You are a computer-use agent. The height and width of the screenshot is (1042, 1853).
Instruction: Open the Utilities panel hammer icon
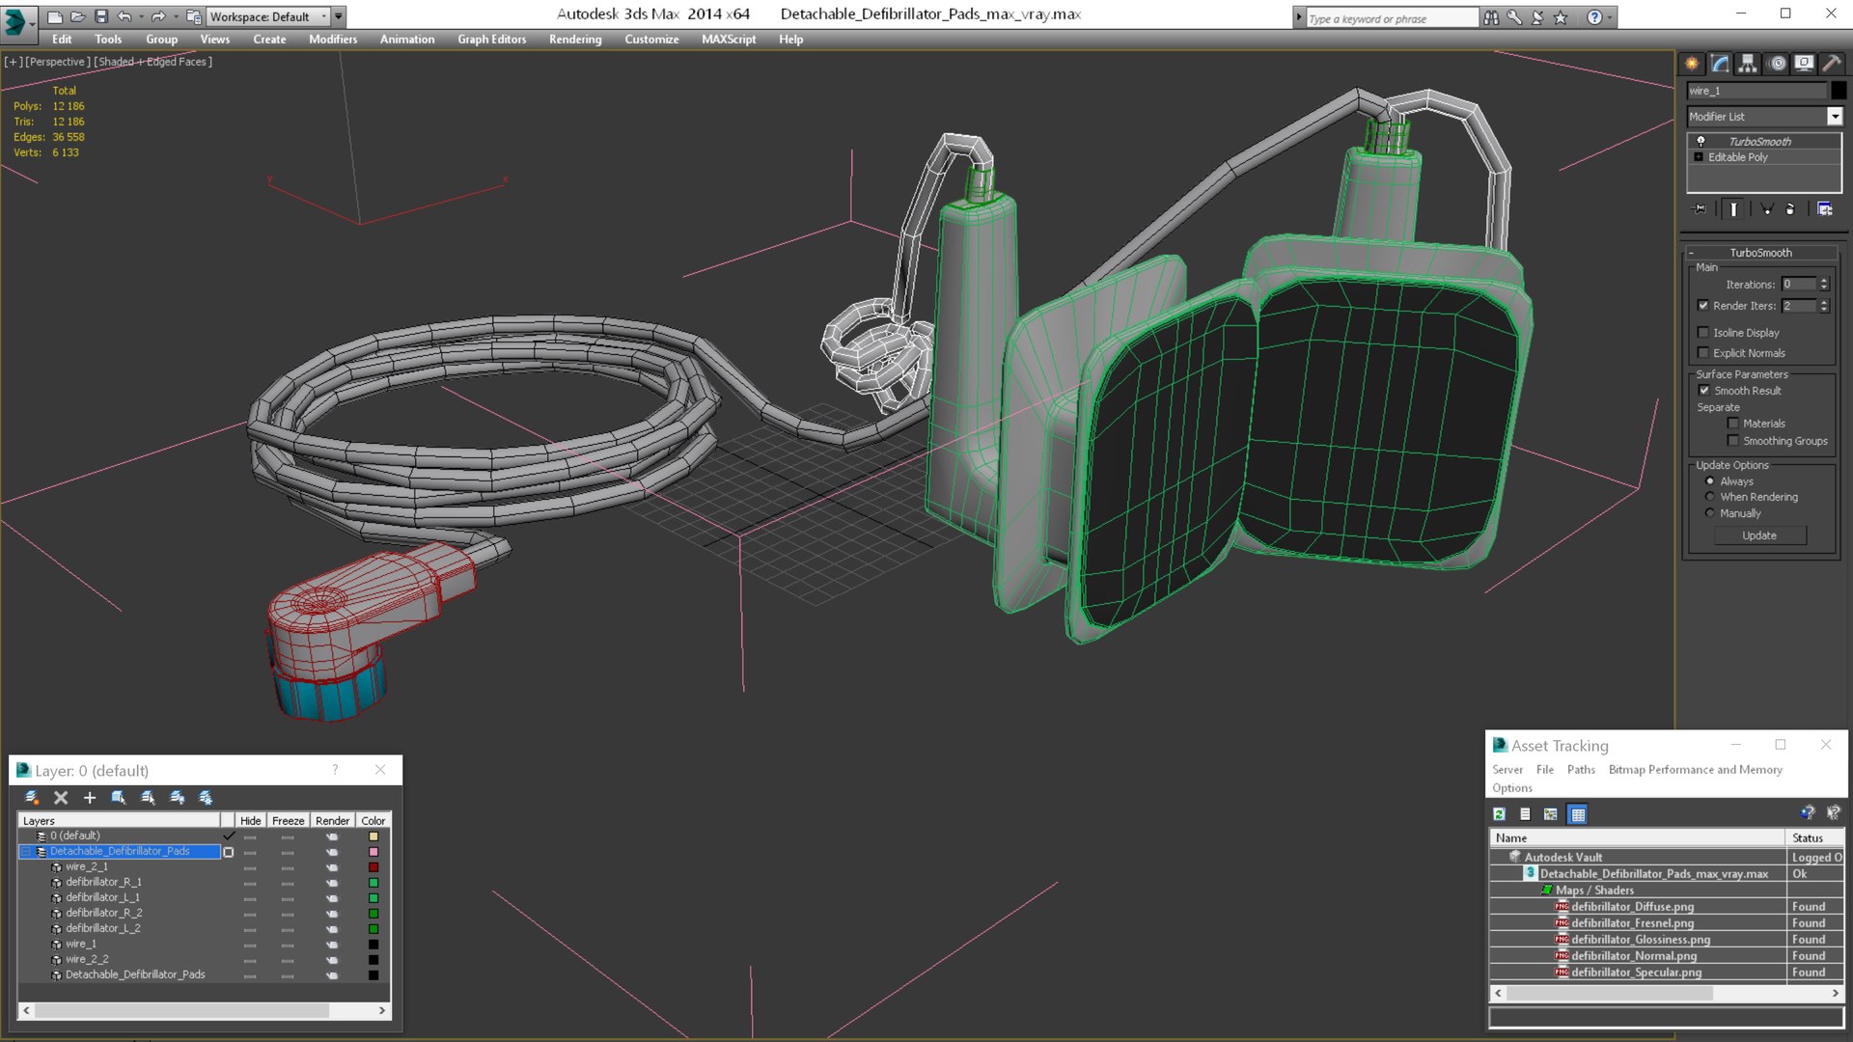coord(1831,64)
